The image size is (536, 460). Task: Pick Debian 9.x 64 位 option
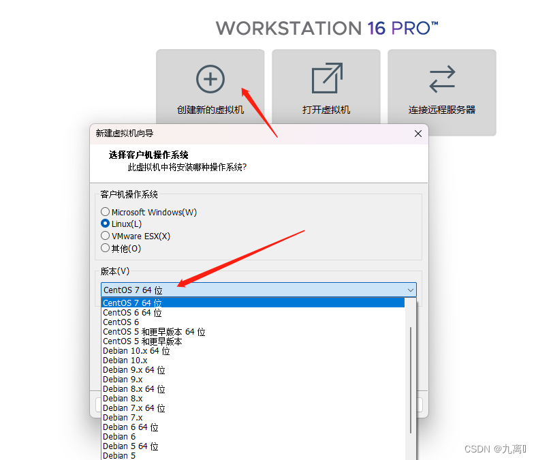click(x=253, y=370)
